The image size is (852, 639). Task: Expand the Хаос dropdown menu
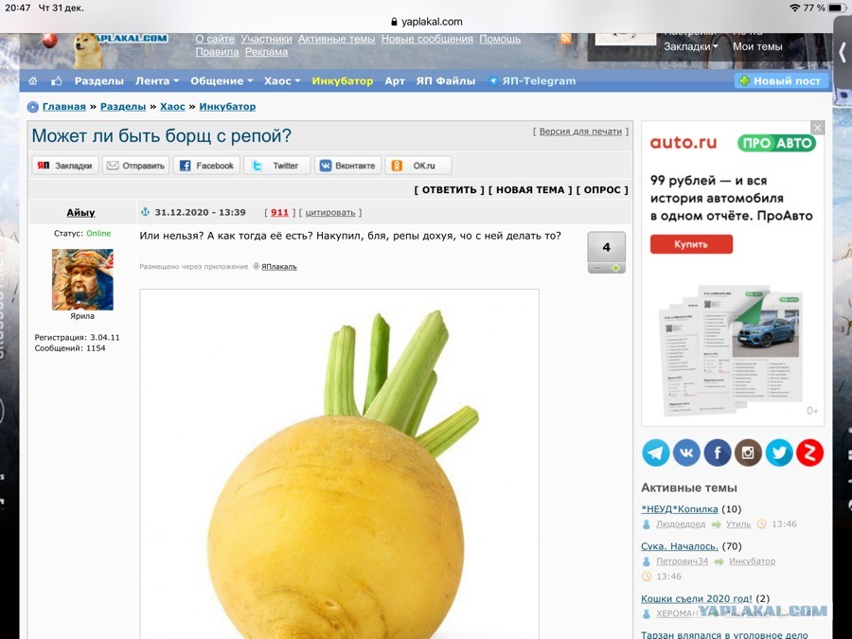pyautogui.click(x=282, y=81)
